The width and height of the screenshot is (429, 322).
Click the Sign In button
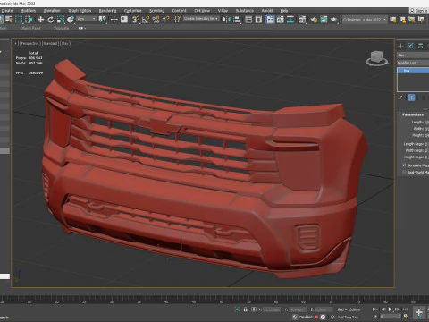pyautogui.click(x=419, y=11)
